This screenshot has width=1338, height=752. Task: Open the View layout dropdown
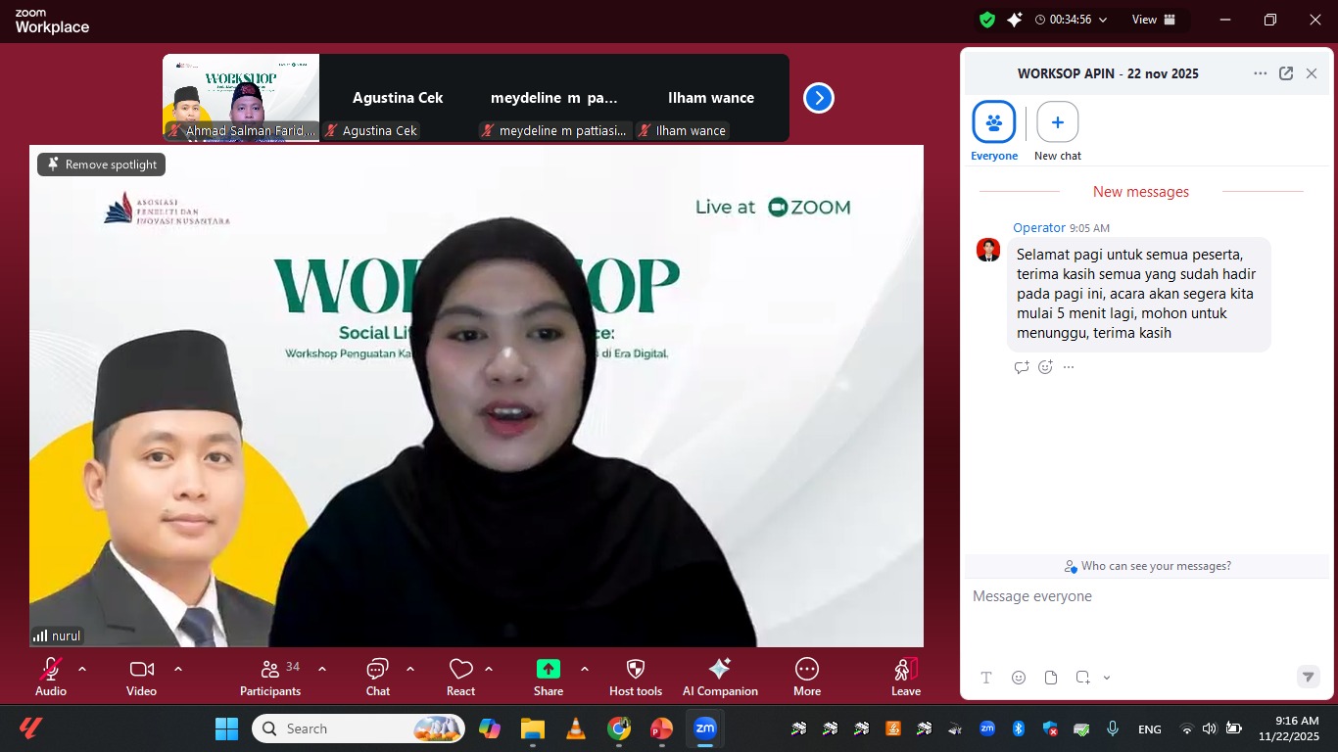coord(1153,20)
